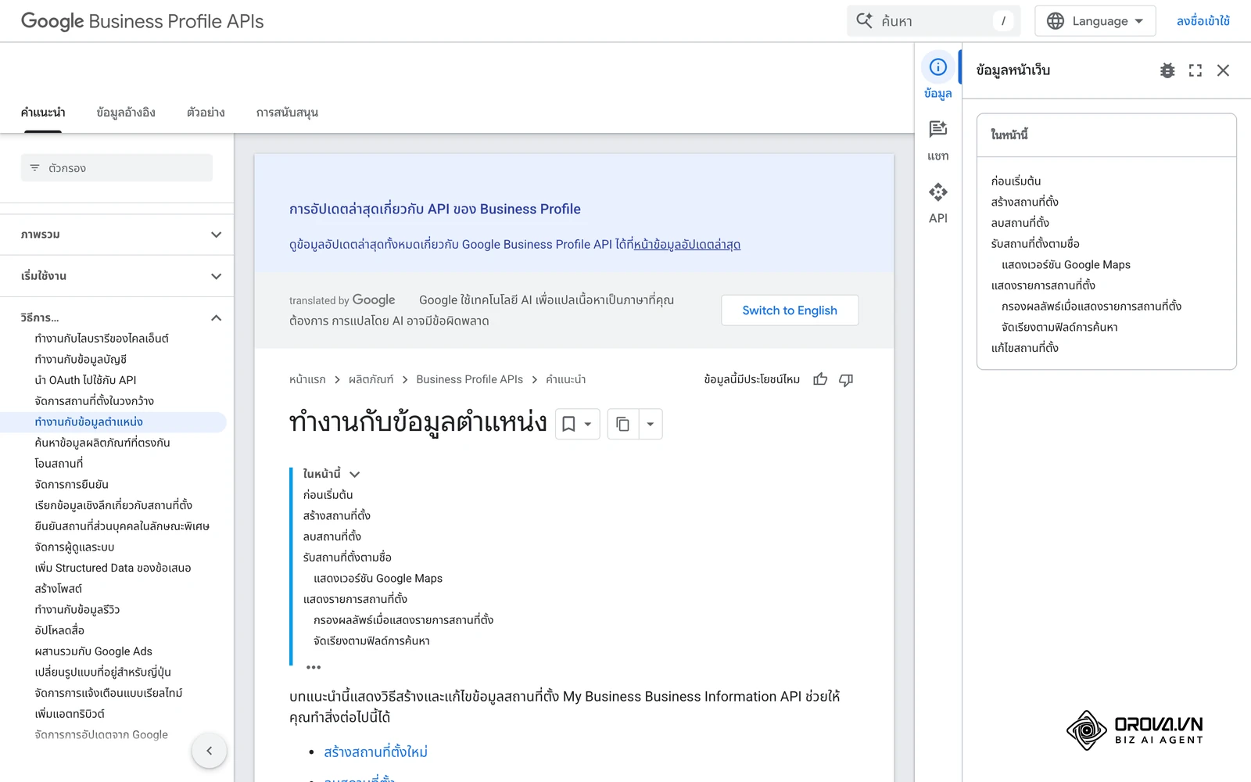Close the ข้อมูลหน้าเว็บ panel
Screen dimensions: 1251x782
(1223, 70)
